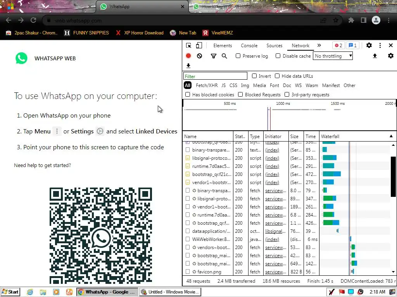Open Chrome three-dot menu
Screen dimensions: 397x297
(388, 20)
